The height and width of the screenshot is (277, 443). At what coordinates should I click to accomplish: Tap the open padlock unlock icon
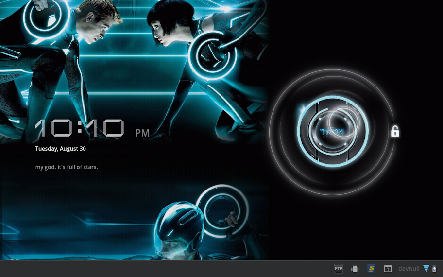pos(395,131)
